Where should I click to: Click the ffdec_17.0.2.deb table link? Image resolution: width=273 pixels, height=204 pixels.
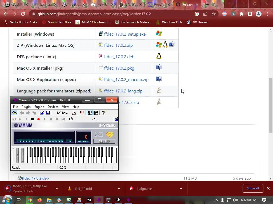(x=119, y=57)
